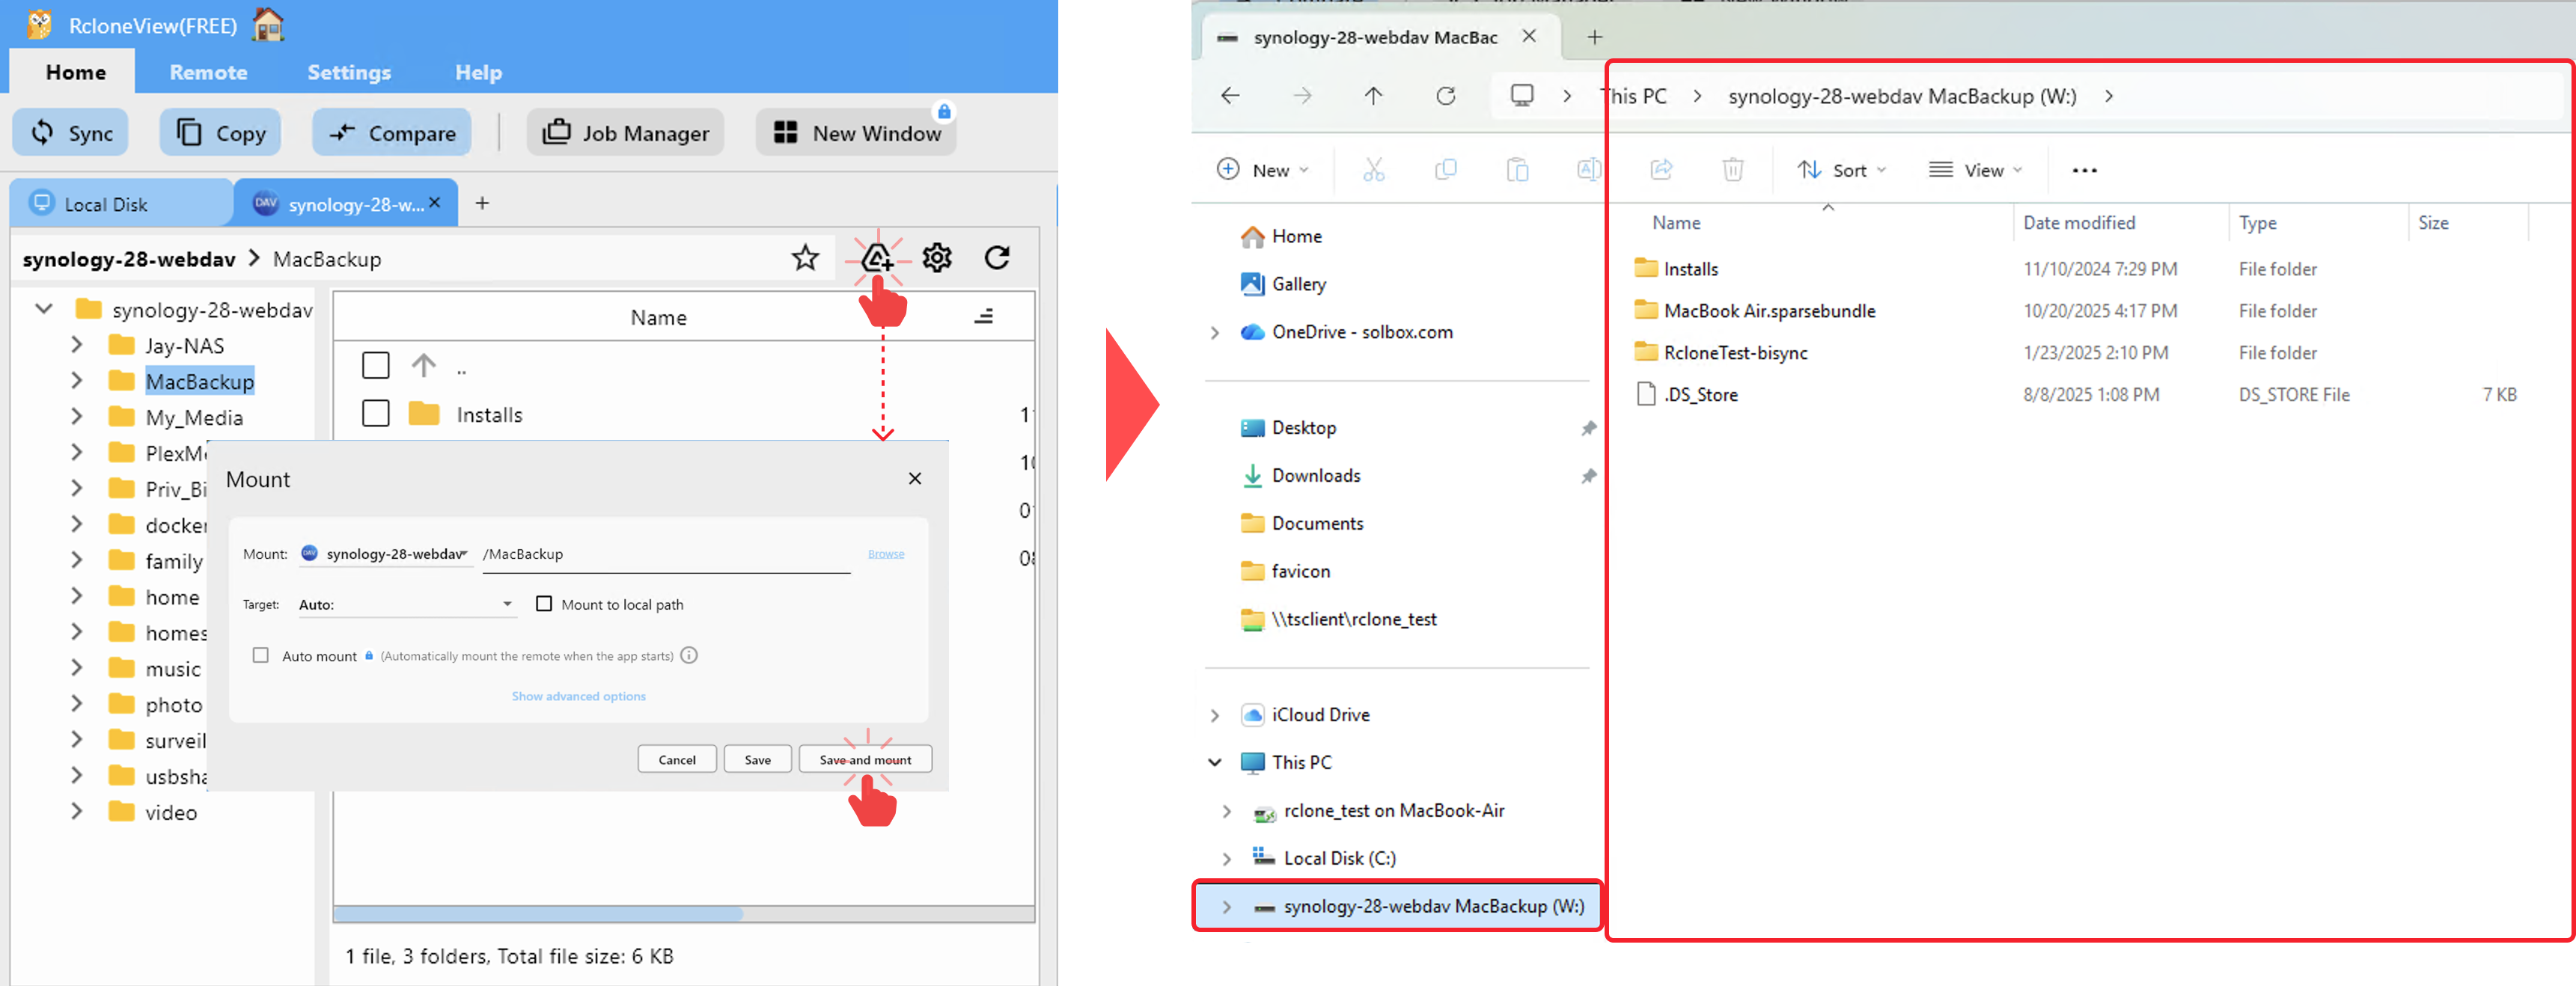This screenshot has height=986, width=2576.
Task: Select the Sync tool in RcloneView
Action: pos(70,131)
